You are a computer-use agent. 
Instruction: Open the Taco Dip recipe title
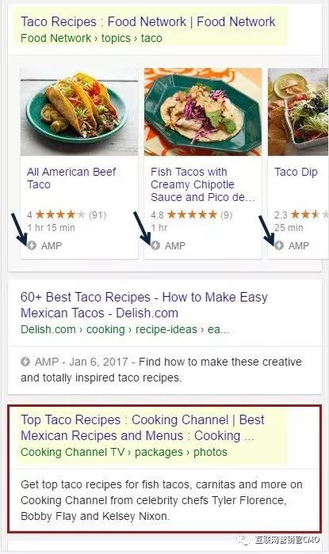(296, 172)
